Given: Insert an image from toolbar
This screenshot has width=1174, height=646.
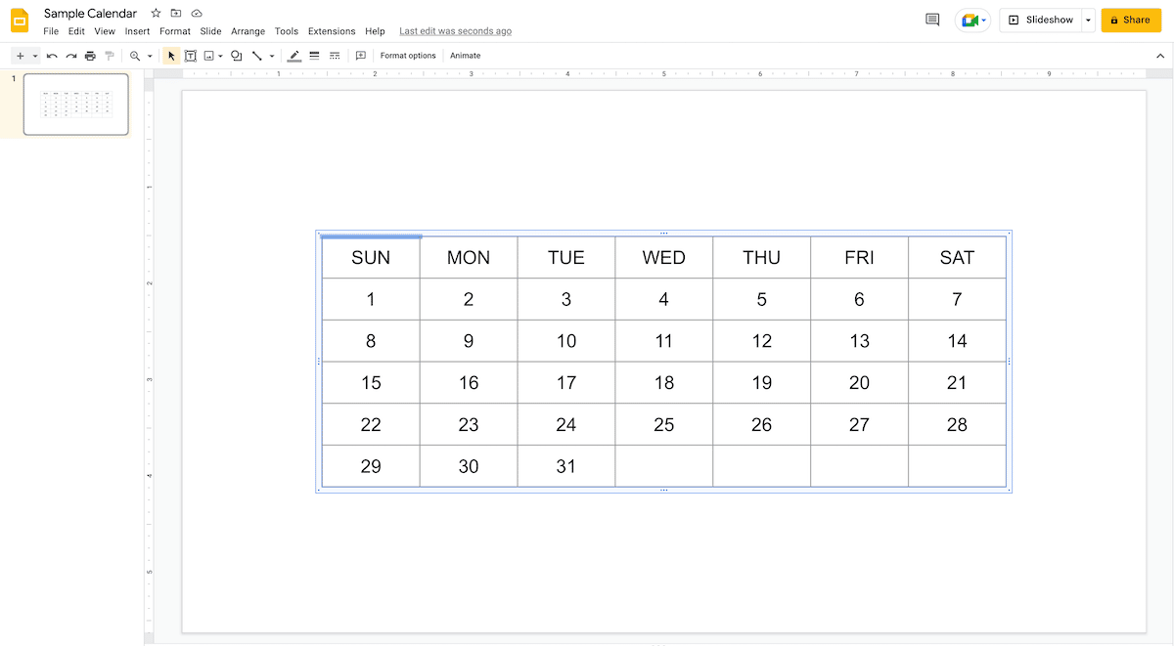Looking at the screenshot, I should point(208,56).
